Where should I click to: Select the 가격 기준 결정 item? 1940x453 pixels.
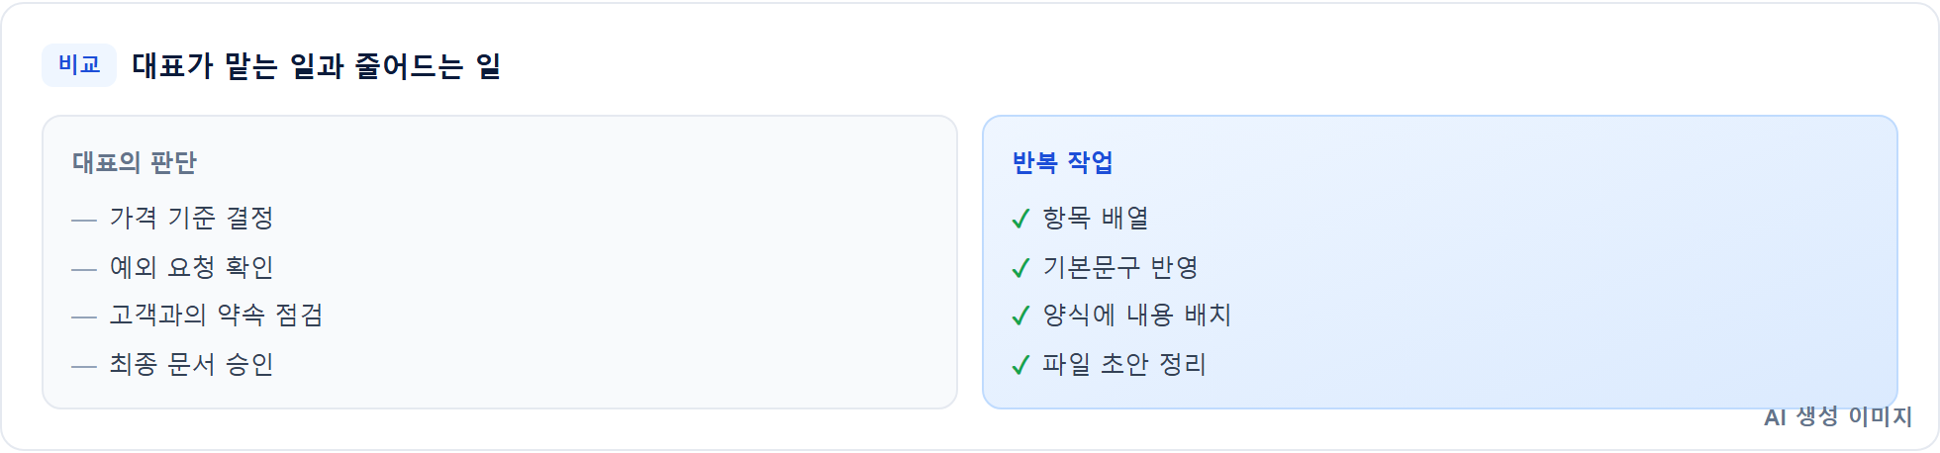tap(192, 218)
